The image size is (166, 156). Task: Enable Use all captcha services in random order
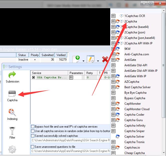(x=33, y=131)
